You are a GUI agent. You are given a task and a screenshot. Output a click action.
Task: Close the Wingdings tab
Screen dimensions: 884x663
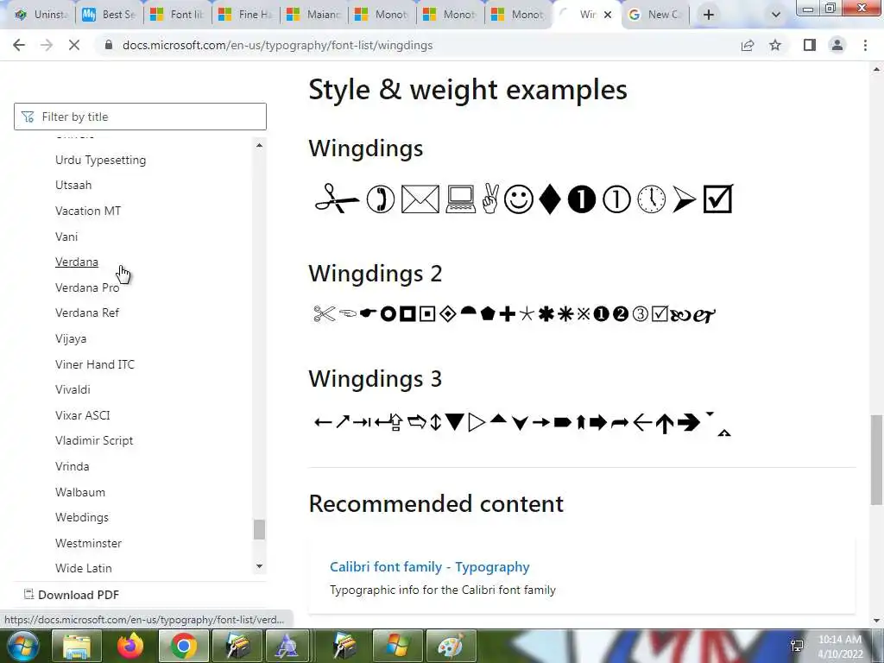[x=608, y=15]
